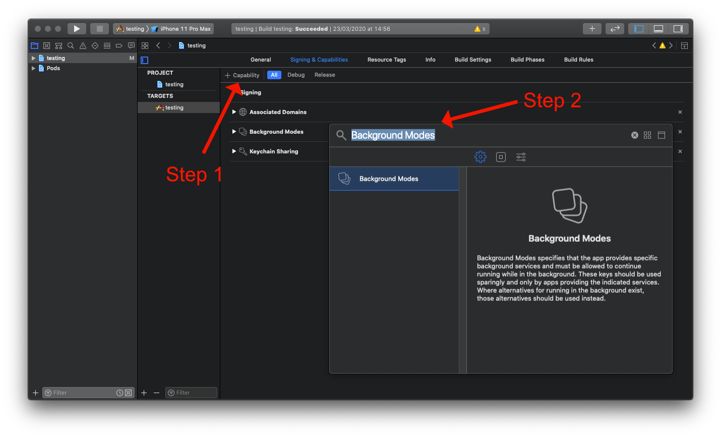Choose iPhone 11 Pro Max destination

181,29
